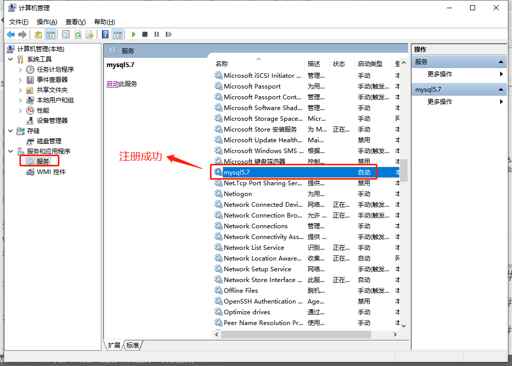Toggle the show/hide console tree icon
The height and width of the screenshot is (366, 512).
click(x=51, y=34)
